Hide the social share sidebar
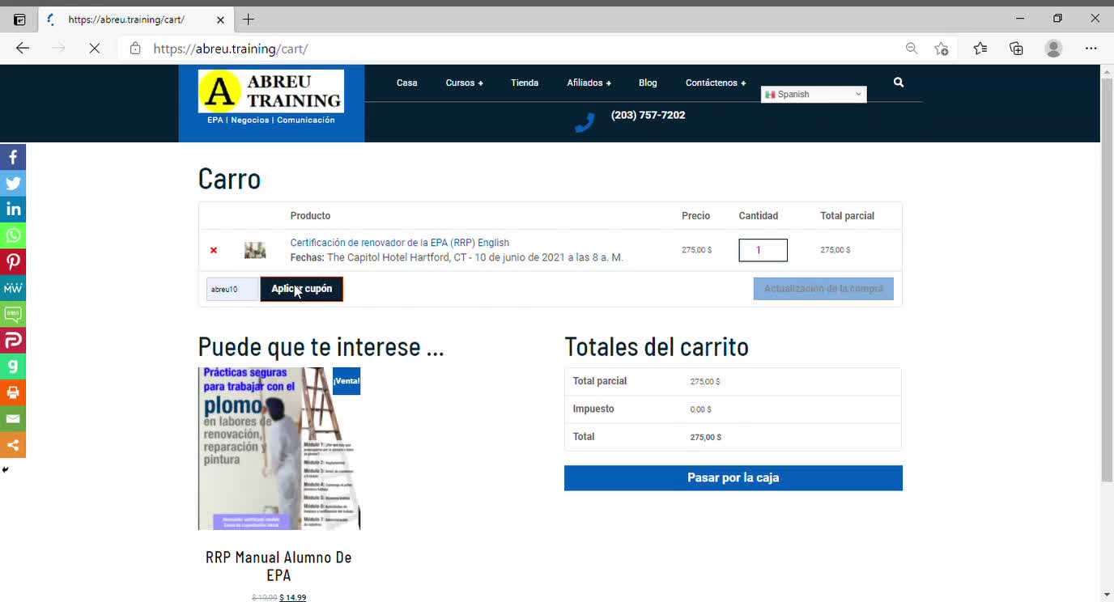1114x602 pixels. point(5,470)
